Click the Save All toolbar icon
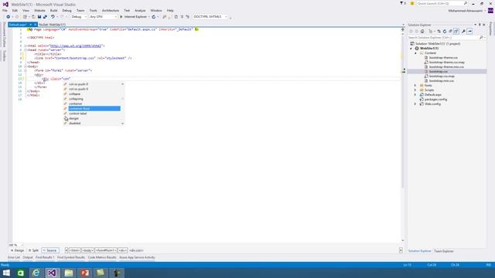Viewport: 495px width, 278px height. tap(45, 17)
